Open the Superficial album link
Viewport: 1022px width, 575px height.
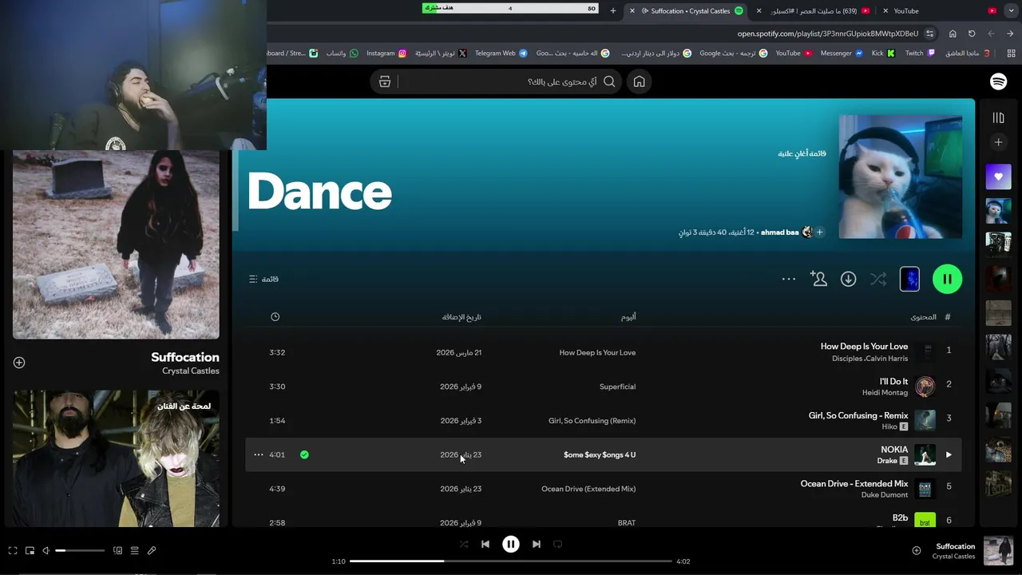pyautogui.click(x=617, y=387)
